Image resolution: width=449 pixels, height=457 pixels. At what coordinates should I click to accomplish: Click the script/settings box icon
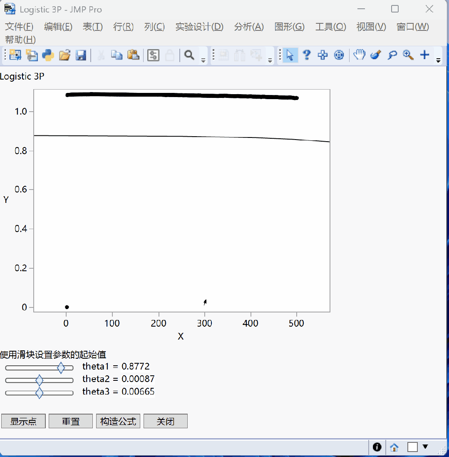pos(153,55)
